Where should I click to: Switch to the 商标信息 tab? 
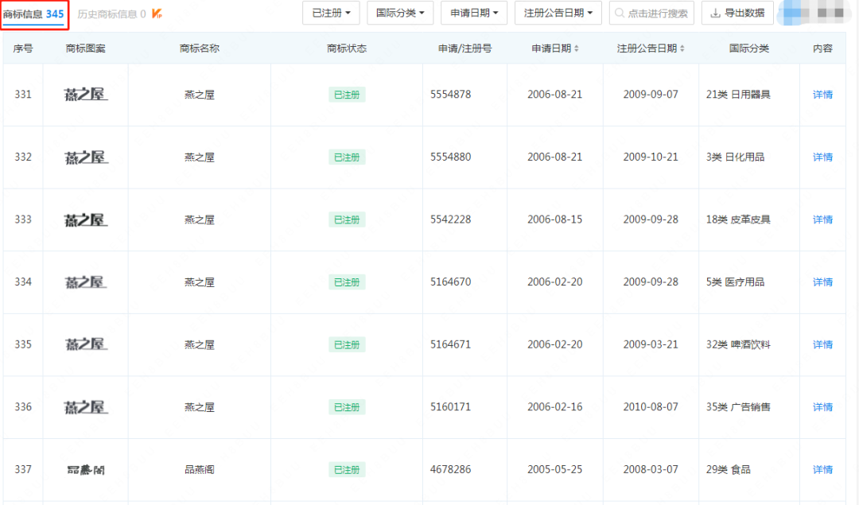33,14
